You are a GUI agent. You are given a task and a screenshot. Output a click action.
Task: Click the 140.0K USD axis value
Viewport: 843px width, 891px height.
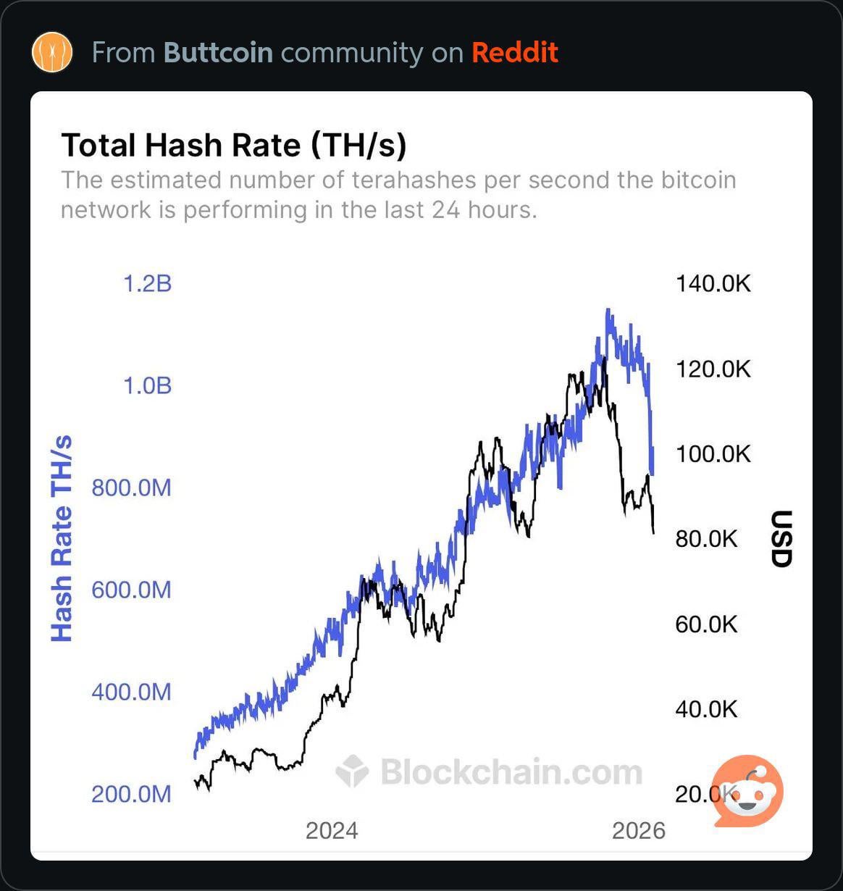(x=713, y=283)
